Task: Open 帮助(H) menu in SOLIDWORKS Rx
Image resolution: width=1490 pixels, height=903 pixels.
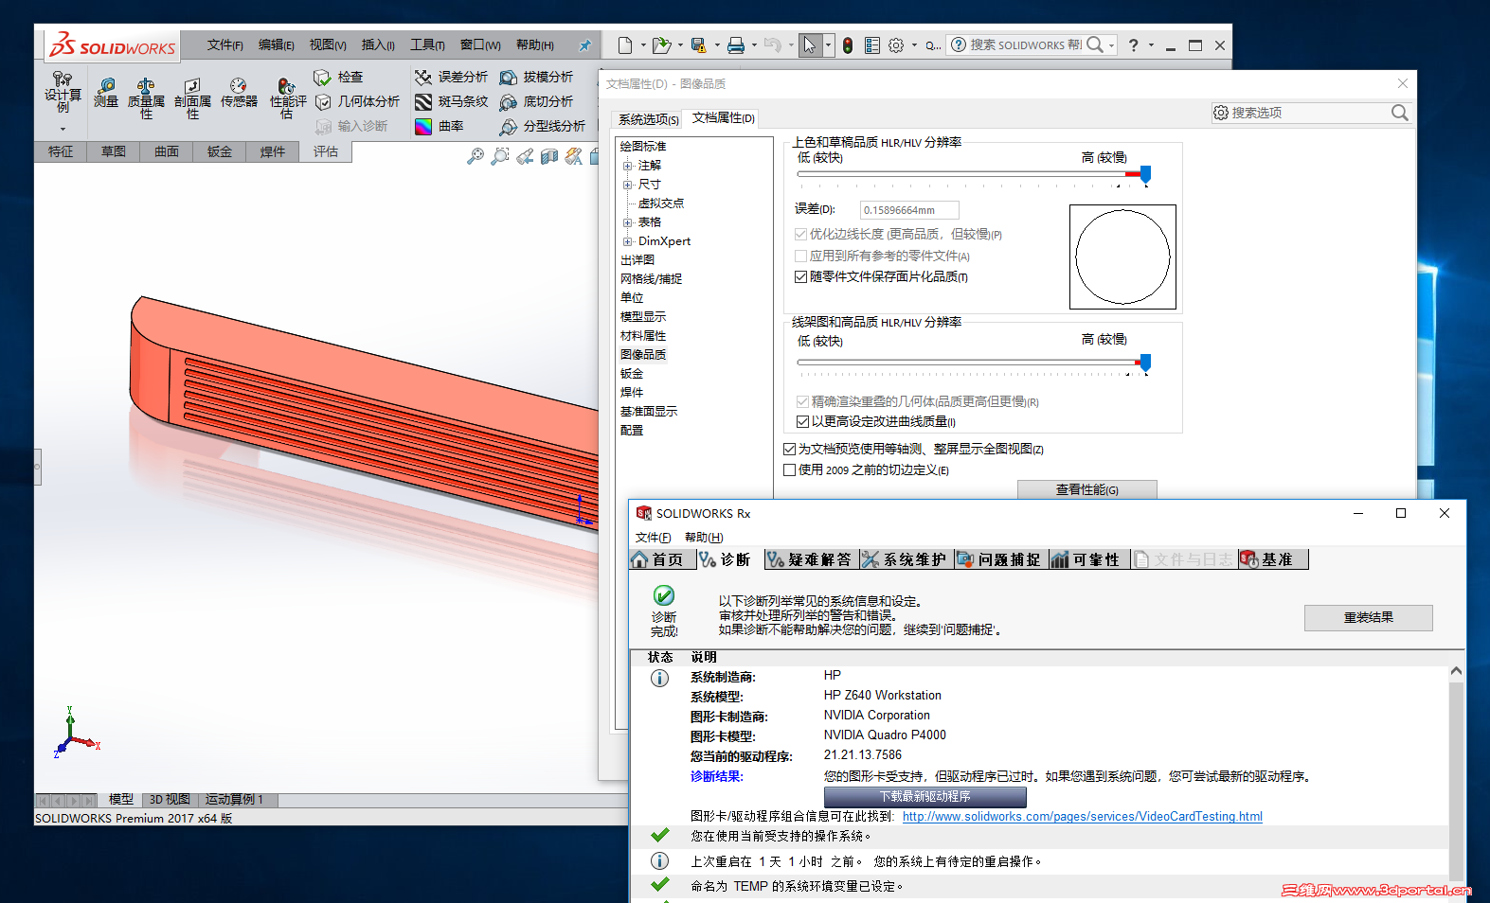Action: click(704, 538)
